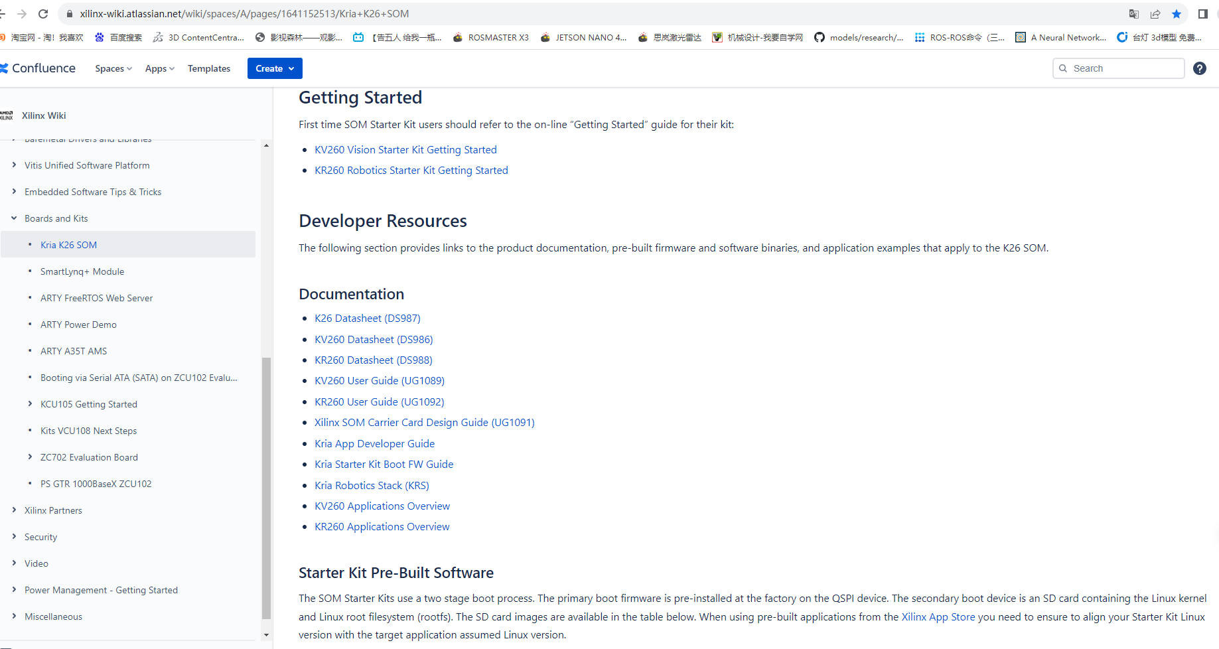
Task: Open KV260 User Guide (UG1089) link
Action: coord(380,381)
